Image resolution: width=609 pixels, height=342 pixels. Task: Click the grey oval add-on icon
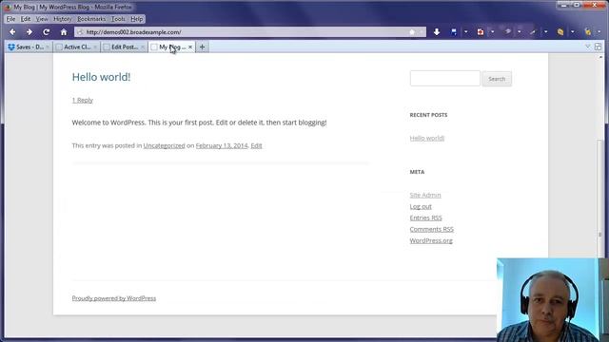pos(507,32)
